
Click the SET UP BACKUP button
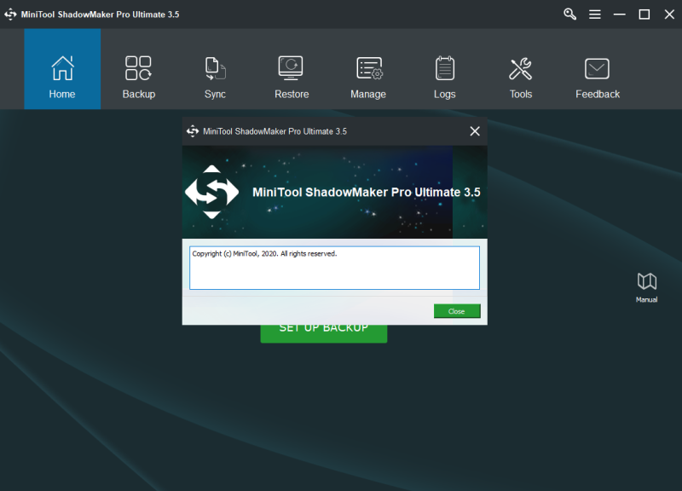click(x=324, y=333)
